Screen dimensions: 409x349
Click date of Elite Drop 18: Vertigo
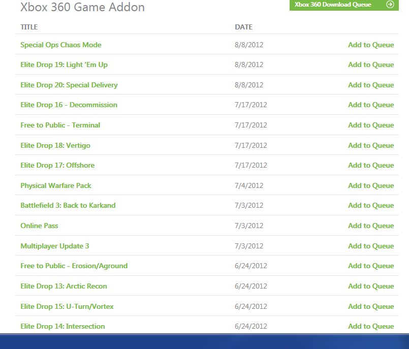[x=250, y=146]
